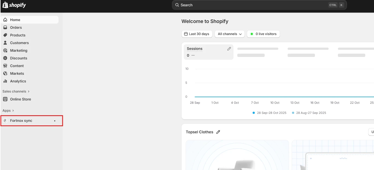The image size is (374, 170).
Task: Expand the Apps section
Action: (x=8, y=111)
